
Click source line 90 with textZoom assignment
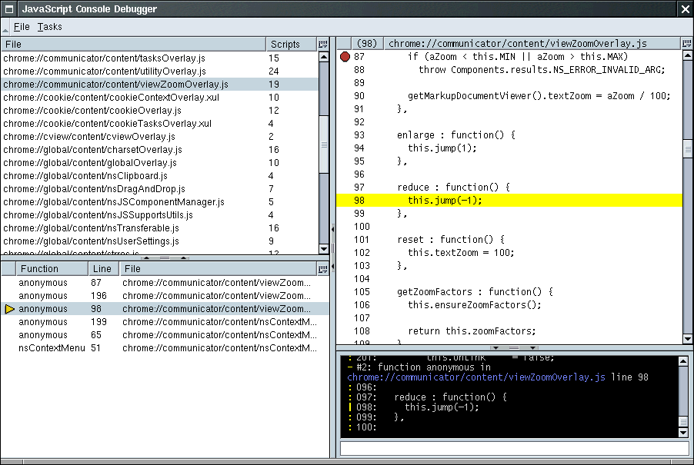click(509, 96)
